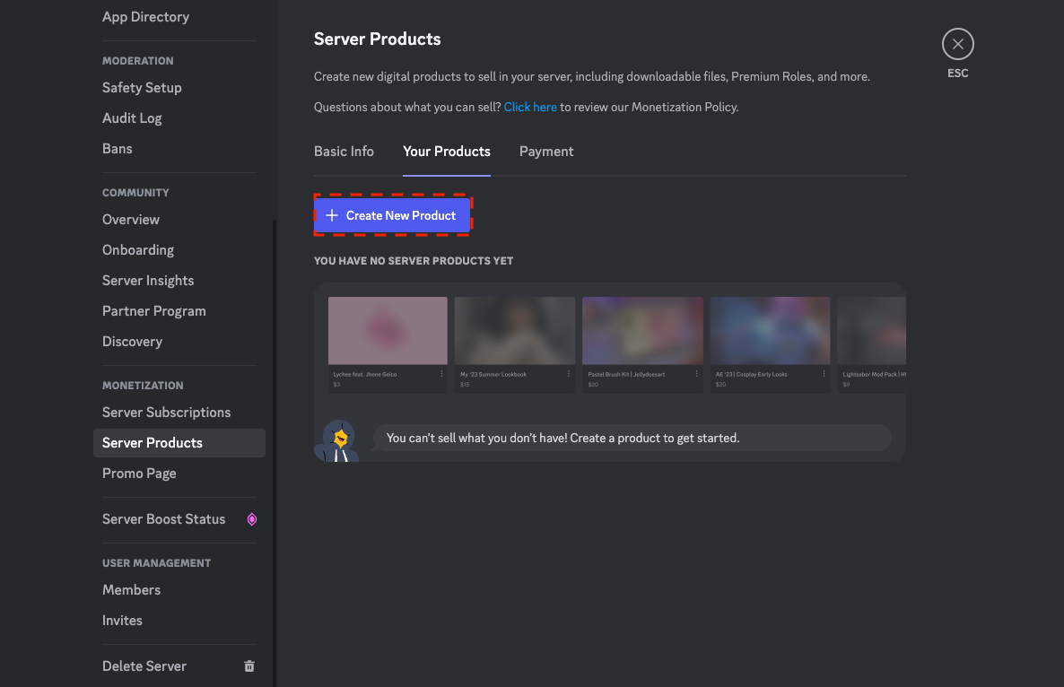Click the pink boost gem next to Server Boost Status
Image resolution: width=1064 pixels, height=687 pixels.
click(251, 518)
